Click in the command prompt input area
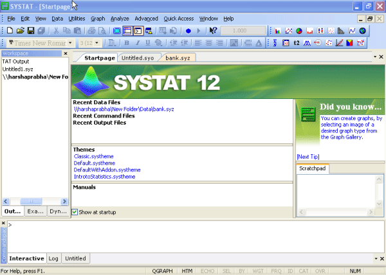Viewport: 386px width, 275px height. tap(196, 236)
